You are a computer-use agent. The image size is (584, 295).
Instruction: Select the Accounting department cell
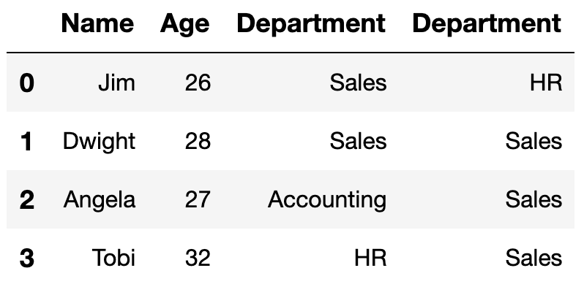pyautogui.click(x=327, y=201)
